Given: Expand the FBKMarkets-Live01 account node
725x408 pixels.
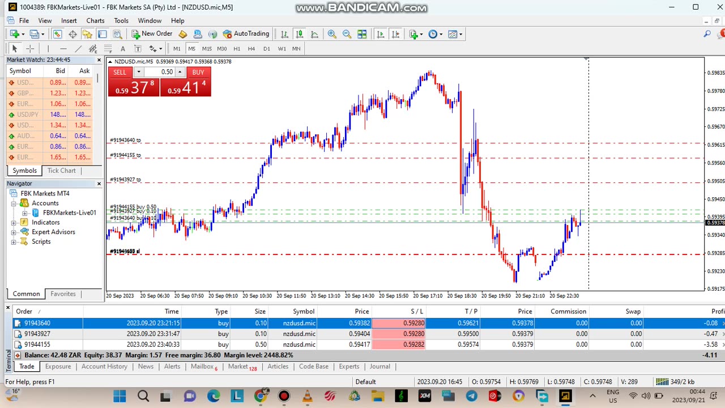Looking at the screenshot, I should 24,213.
